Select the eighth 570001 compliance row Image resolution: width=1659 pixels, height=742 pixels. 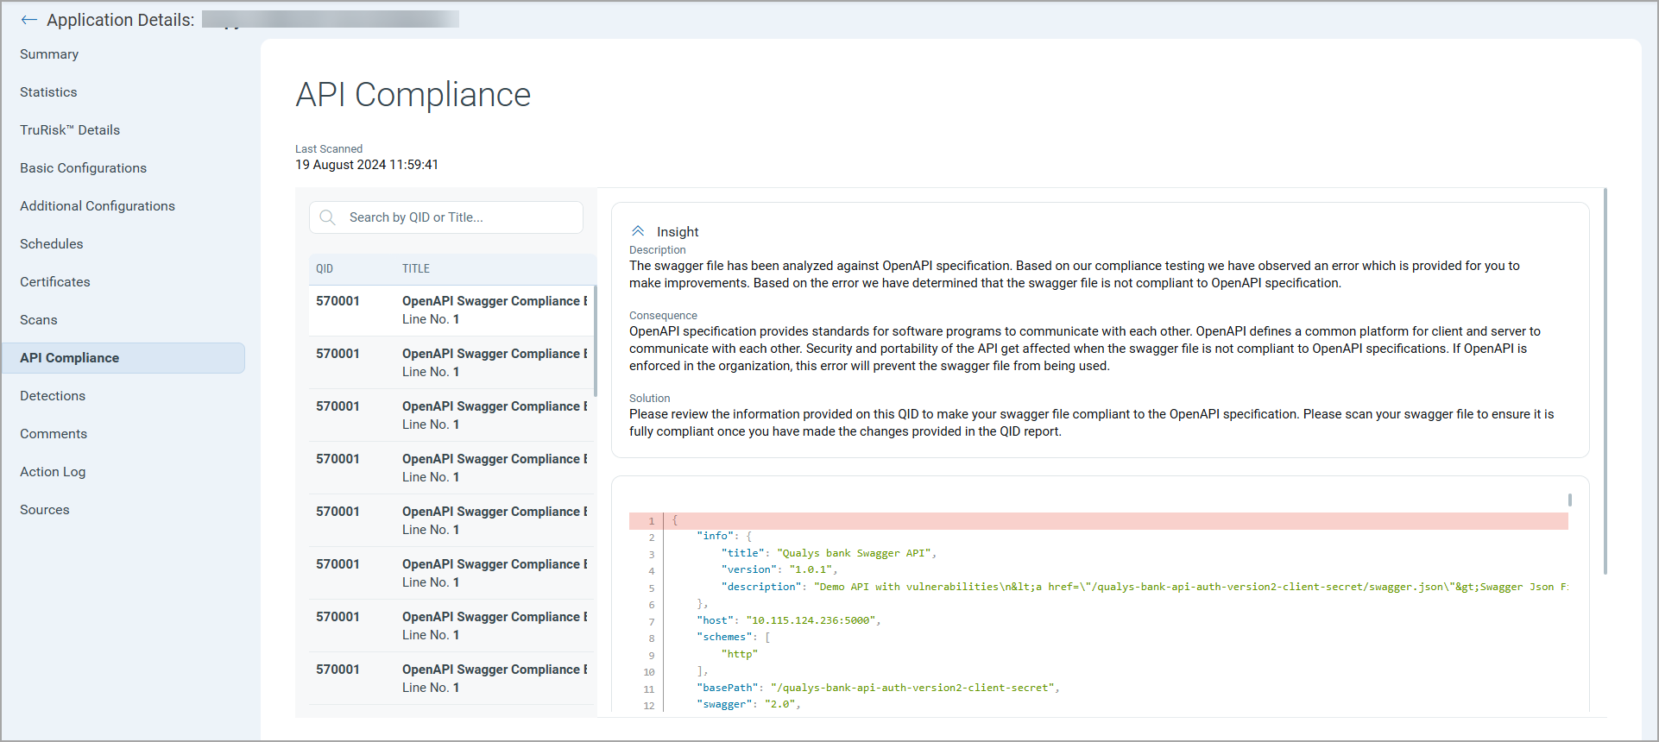(x=451, y=678)
